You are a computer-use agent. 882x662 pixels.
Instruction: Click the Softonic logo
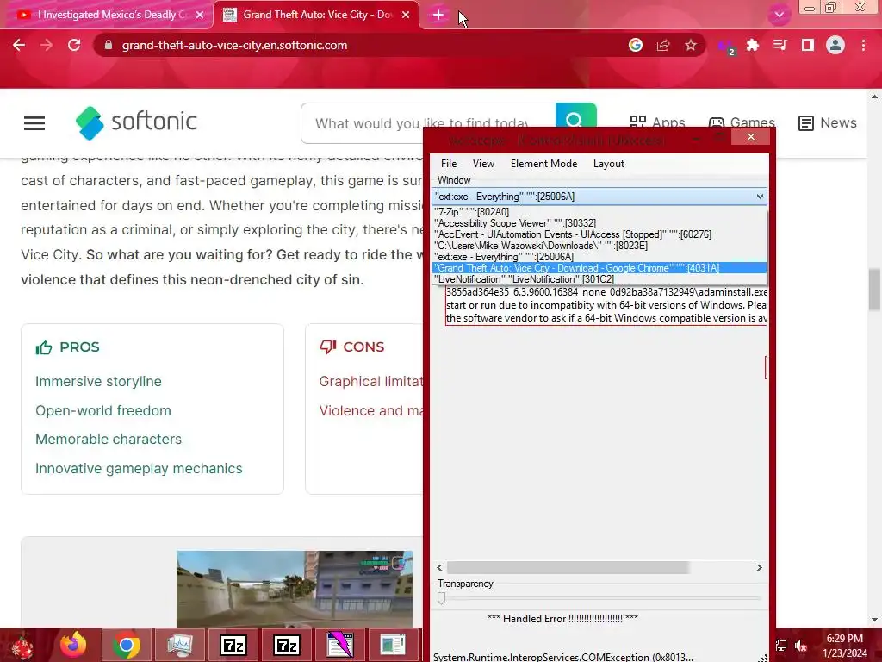(137, 122)
